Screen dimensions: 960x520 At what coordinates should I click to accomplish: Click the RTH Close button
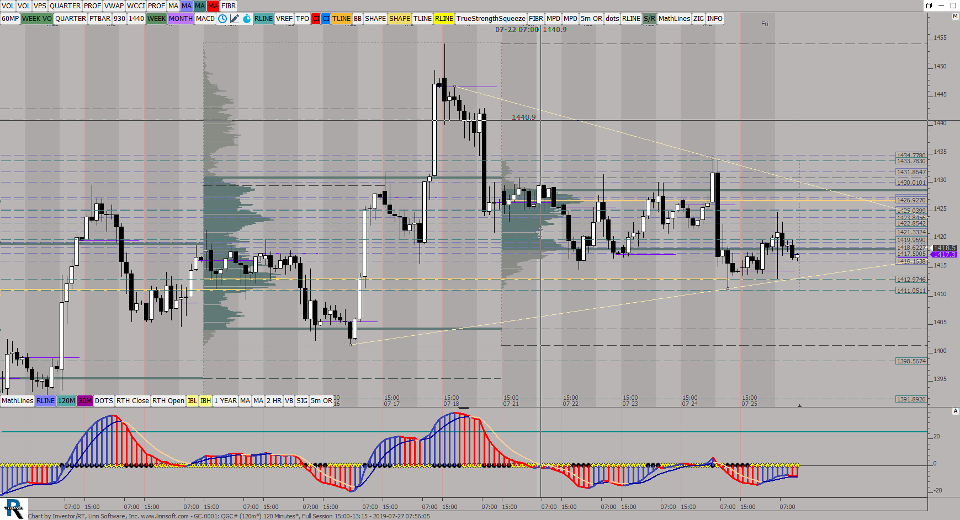pyautogui.click(x=132, y=401)
